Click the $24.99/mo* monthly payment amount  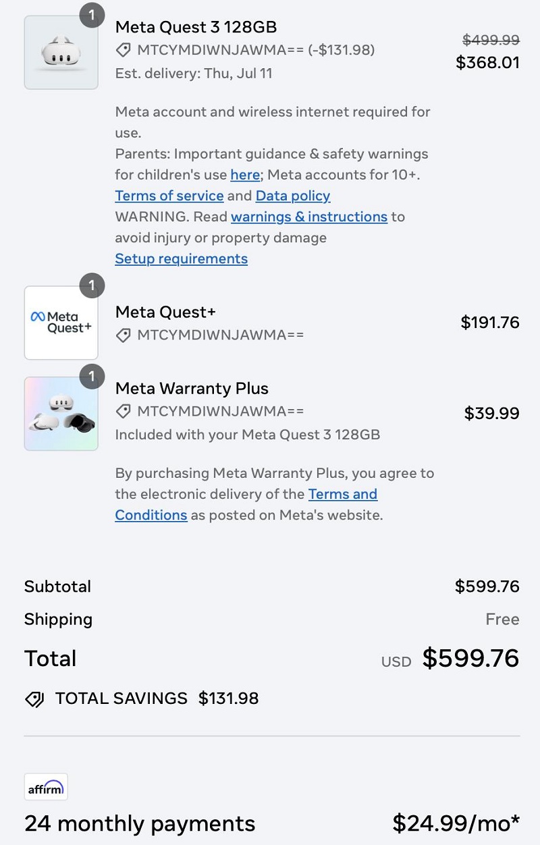tap(456, 823)
